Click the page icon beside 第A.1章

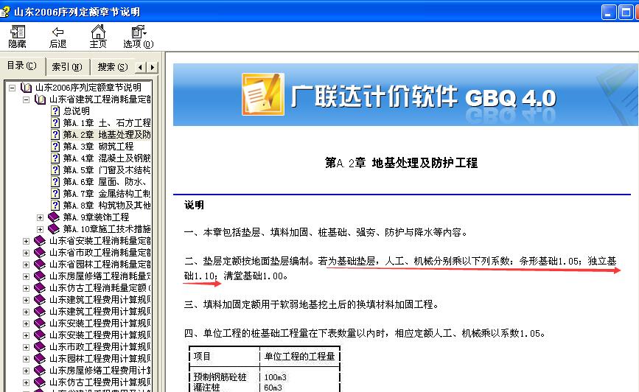pyautogui.click(x=55, y=122)
